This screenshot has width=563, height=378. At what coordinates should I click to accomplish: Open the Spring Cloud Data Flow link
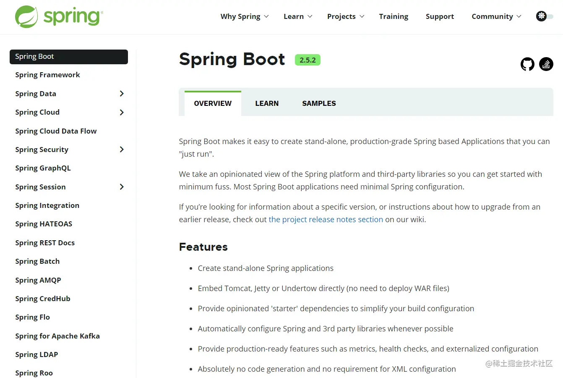(x=56, y=131)
